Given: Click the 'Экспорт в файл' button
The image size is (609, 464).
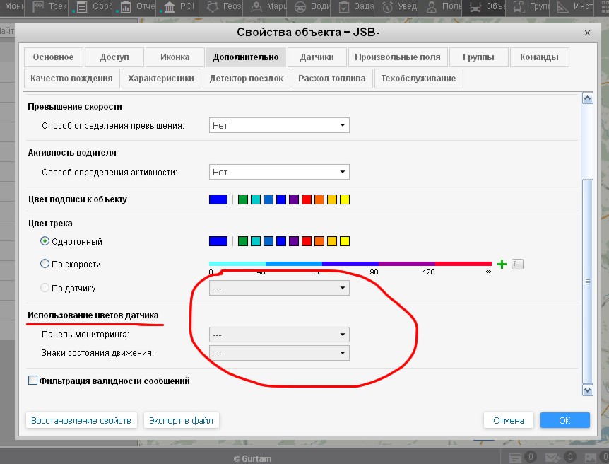Looking at the screenshot, I should coord(181,420).
